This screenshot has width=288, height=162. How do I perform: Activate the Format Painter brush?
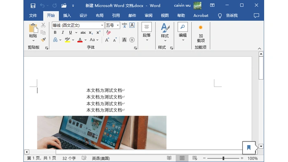click(43, 39)
